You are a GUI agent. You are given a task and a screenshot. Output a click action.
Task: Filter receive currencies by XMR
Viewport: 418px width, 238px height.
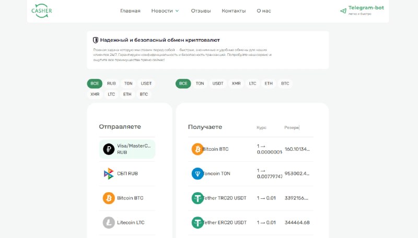236,84
